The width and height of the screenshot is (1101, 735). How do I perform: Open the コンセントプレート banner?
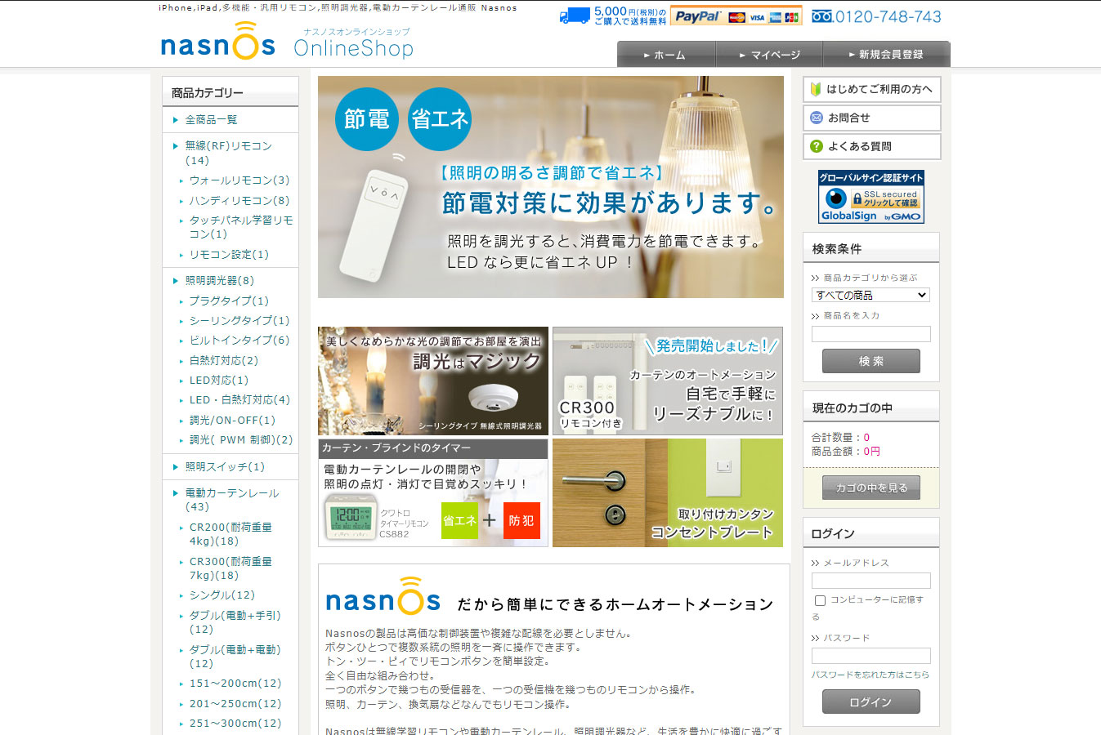(x=668, y=493)
